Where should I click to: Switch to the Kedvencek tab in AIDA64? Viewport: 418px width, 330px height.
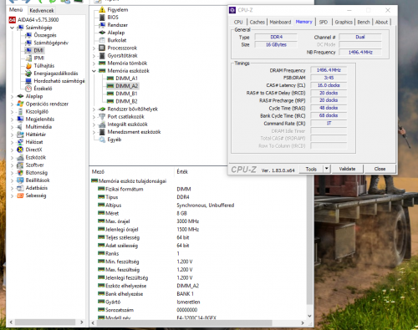click(x=42, y=10)
